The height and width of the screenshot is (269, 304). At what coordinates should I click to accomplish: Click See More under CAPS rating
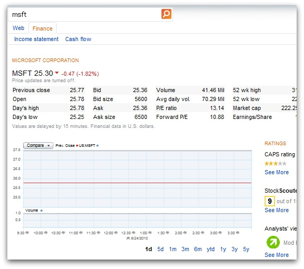277,172
